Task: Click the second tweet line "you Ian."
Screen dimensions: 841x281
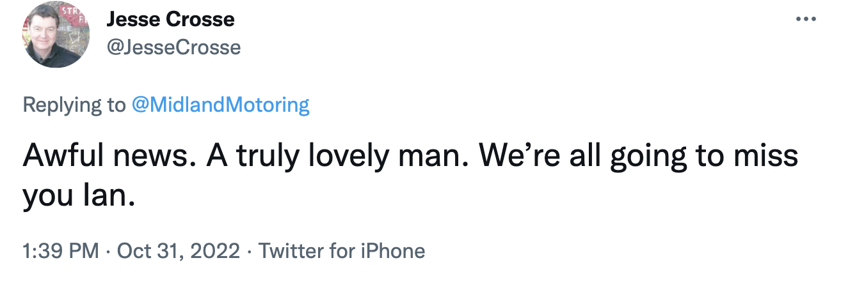Action: click(x=79, y=197)
